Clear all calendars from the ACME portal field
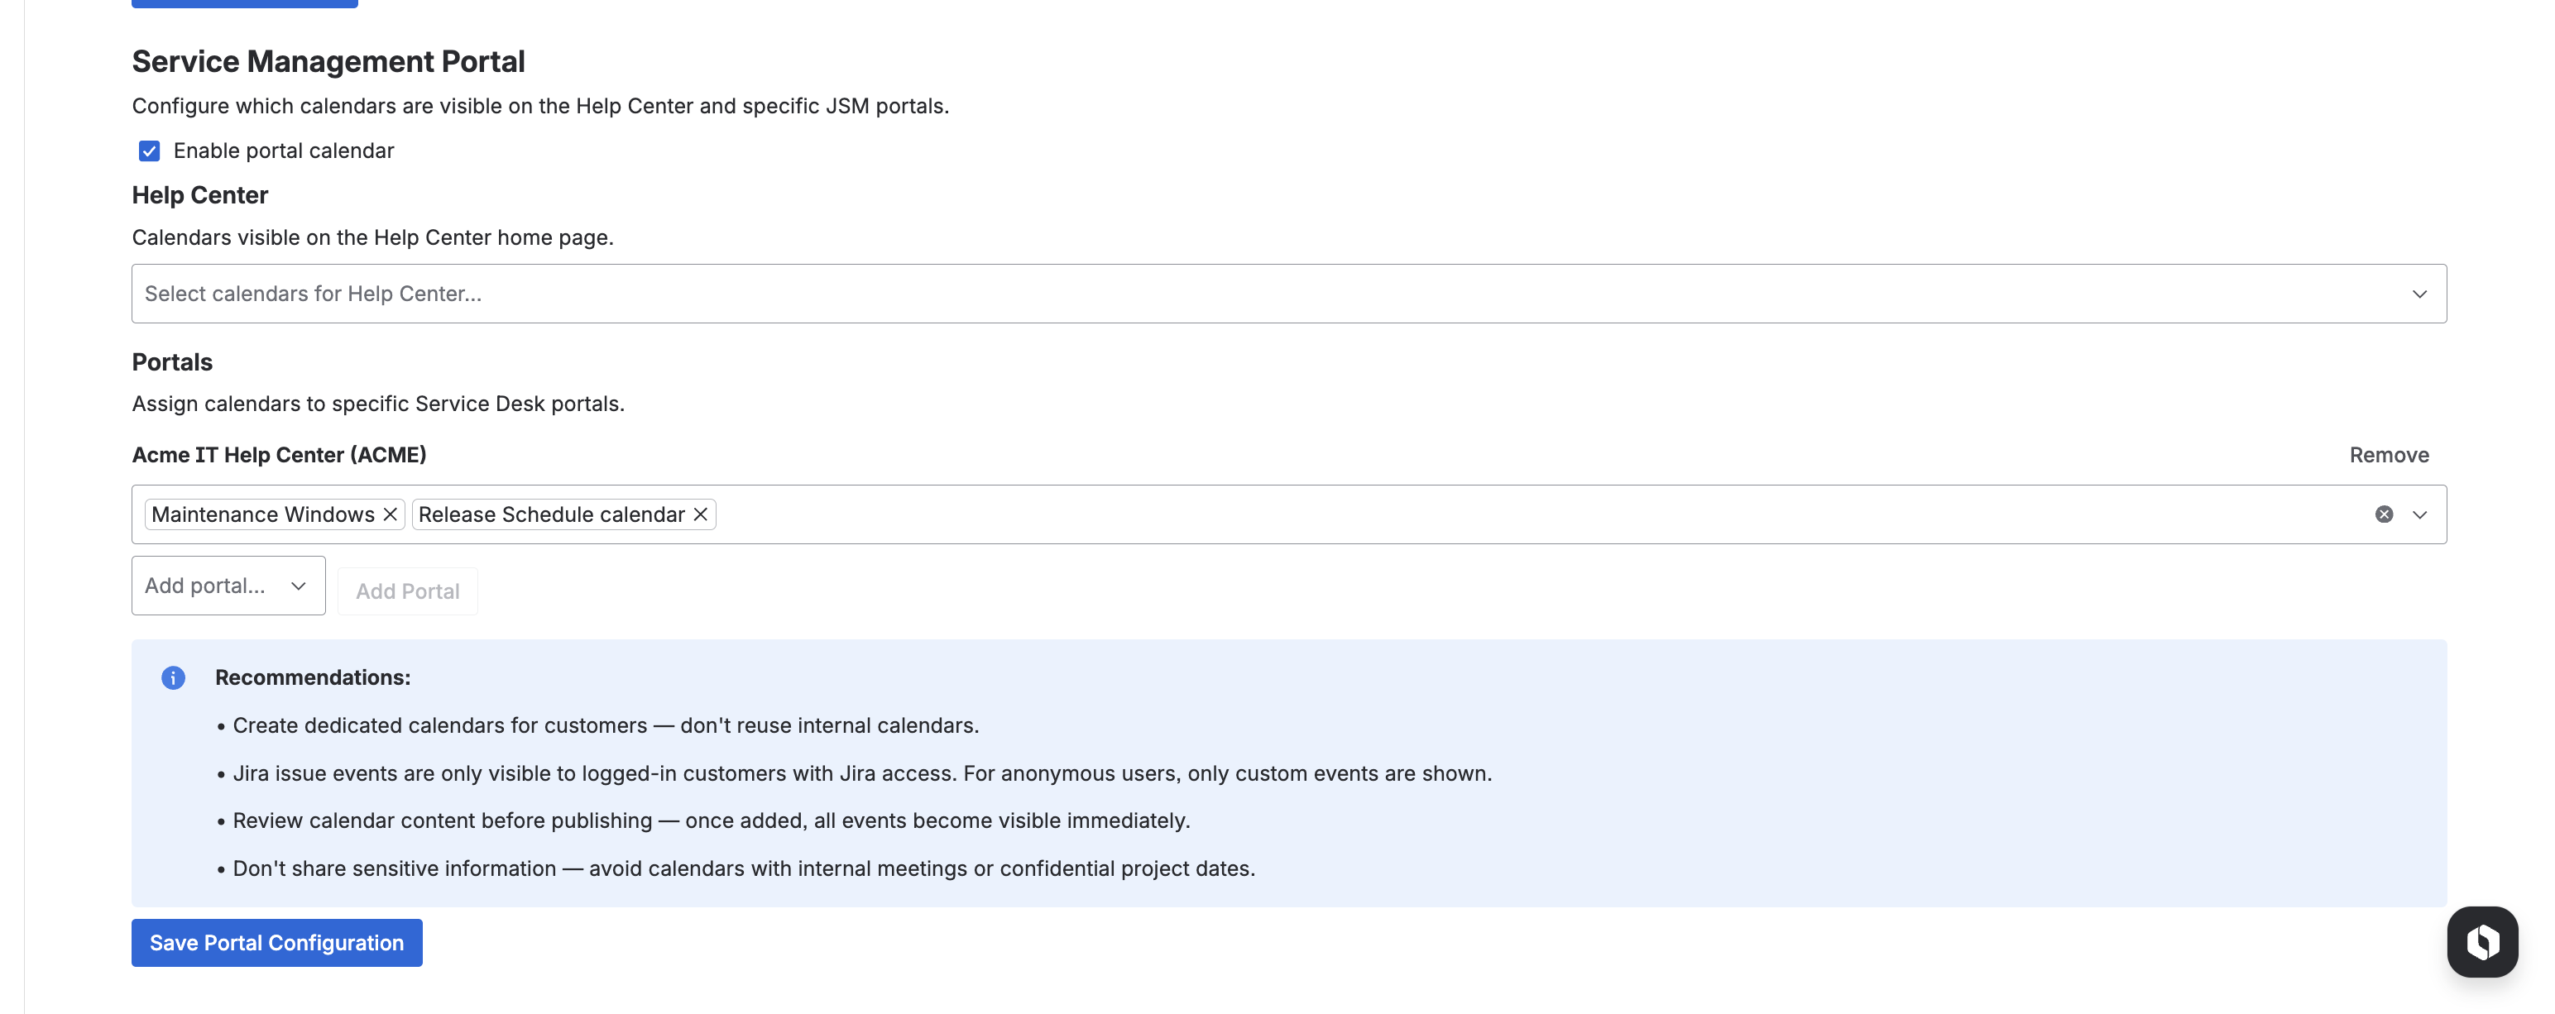The width and height of the screenshot is (2555, 1014). (2384, 514)
